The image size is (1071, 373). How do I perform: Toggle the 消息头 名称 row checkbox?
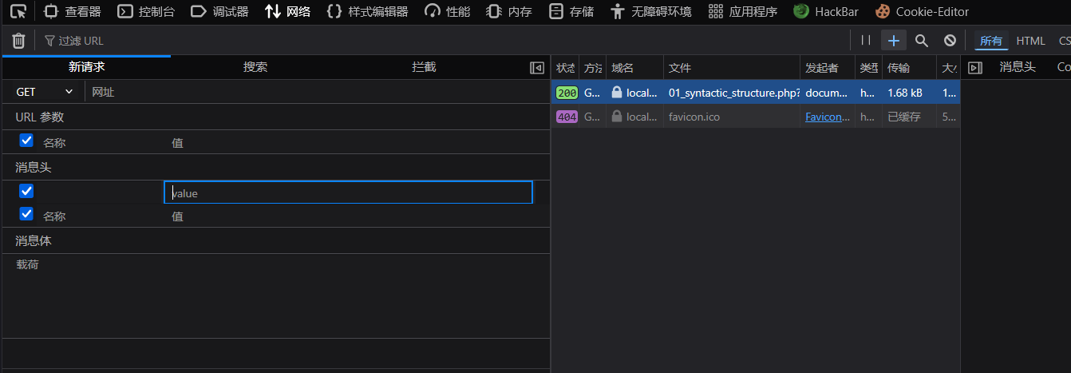(26, 214)
